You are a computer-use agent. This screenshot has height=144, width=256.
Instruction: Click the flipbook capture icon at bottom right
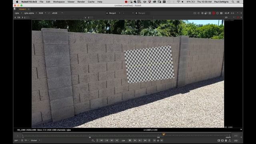click(219, 140)
